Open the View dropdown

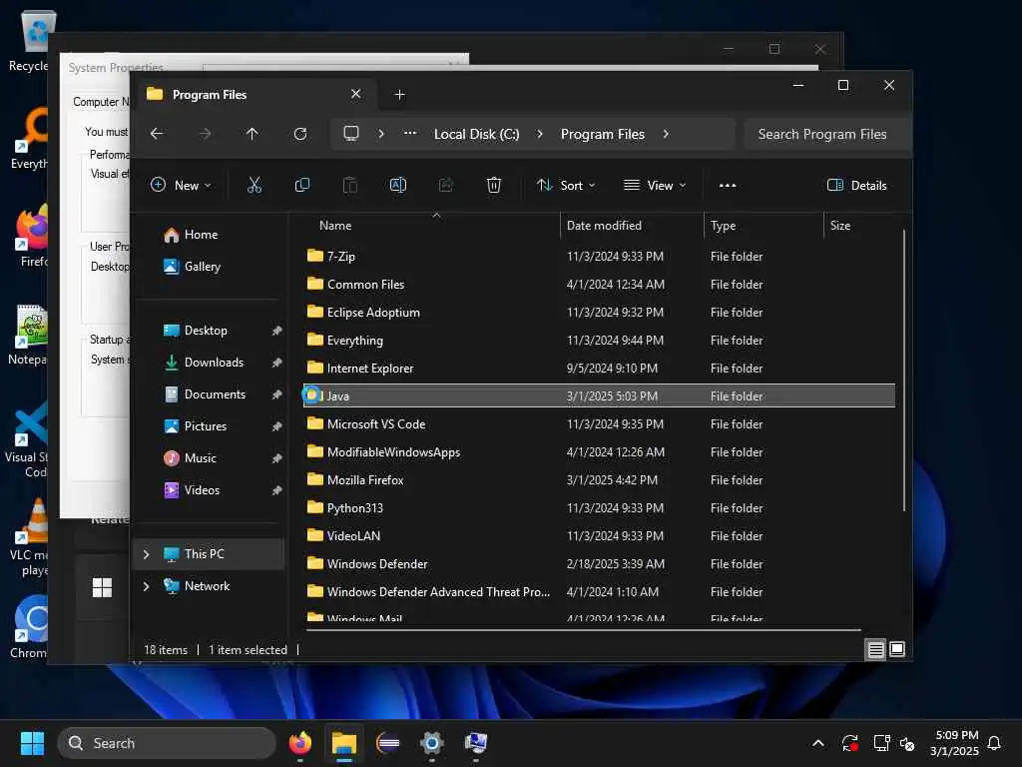coord(655,185)
